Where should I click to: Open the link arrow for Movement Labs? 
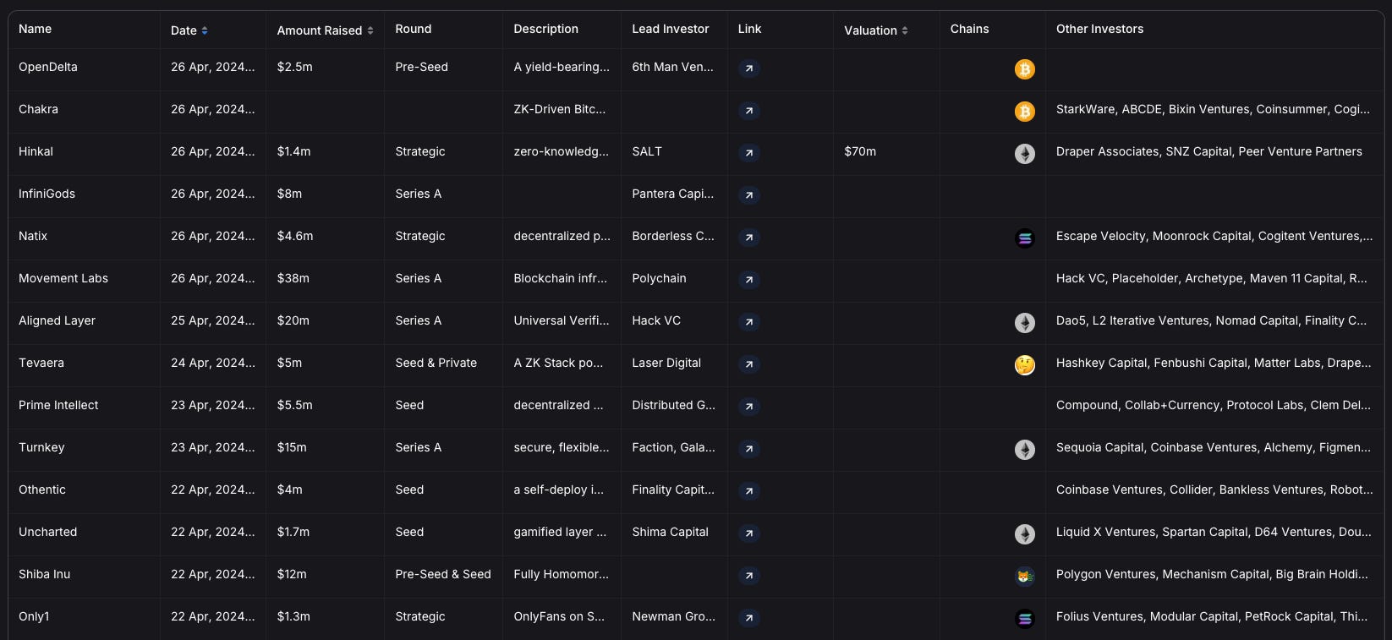749,280
